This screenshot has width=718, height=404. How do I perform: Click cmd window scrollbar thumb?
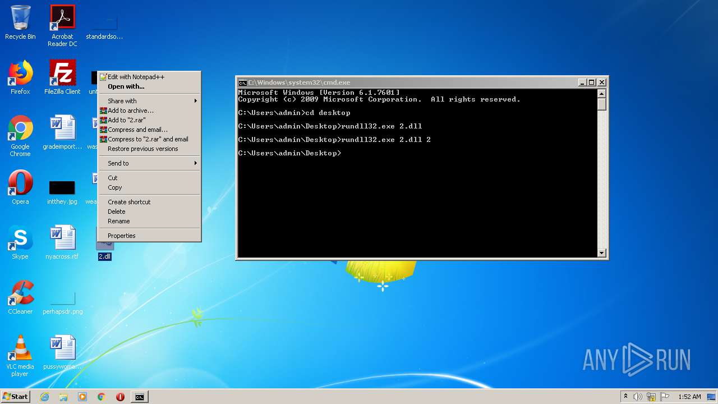(602, 104)
